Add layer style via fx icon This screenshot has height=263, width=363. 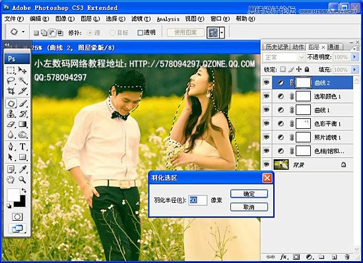284,257
